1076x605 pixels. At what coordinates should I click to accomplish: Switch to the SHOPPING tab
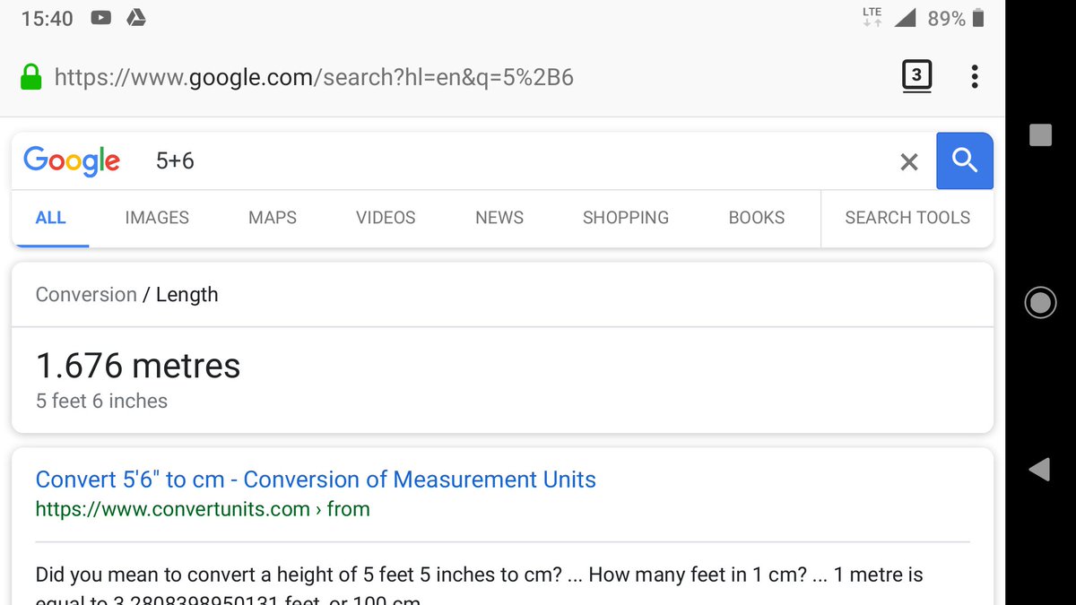pyautogui.click(x=626, y=218)
